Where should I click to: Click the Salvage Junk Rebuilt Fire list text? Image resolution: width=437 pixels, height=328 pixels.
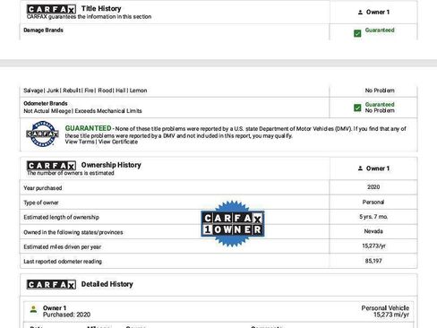tap(85, 91)
